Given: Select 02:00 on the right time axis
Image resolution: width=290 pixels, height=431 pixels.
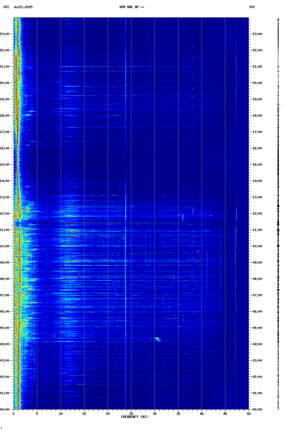Looking at the screenshot, I should [257, 377].
